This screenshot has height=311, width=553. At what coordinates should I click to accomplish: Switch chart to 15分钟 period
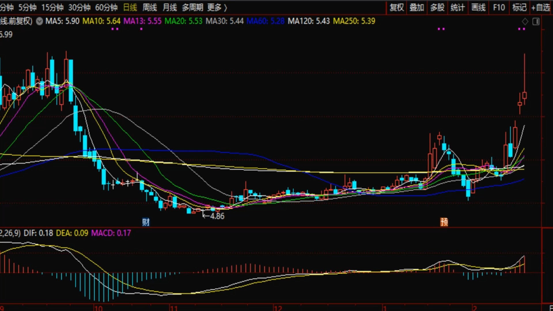point(52,7)
